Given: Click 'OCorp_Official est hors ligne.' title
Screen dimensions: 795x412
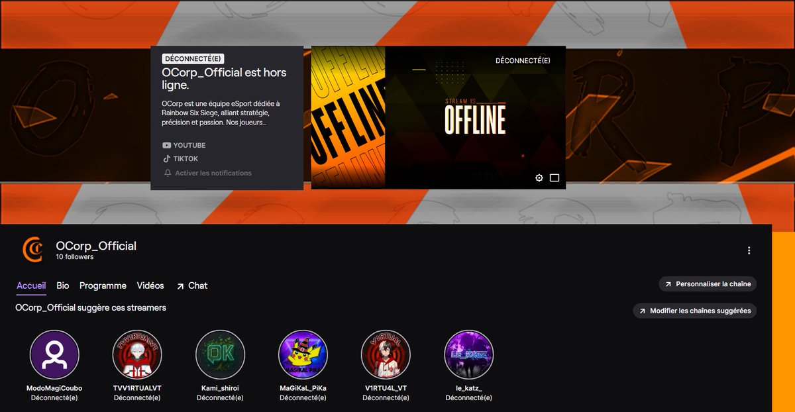Looking at the screenshot, I should tap(224, 79).
